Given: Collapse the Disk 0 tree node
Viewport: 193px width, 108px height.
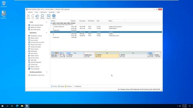Looking at the screenshot, I should click(x=51, y=23).
